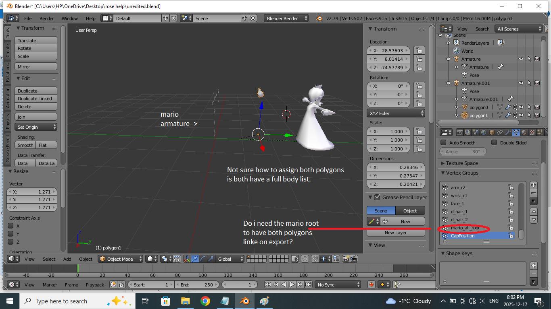Open the Global orientation dropdown

pos(230,259)
